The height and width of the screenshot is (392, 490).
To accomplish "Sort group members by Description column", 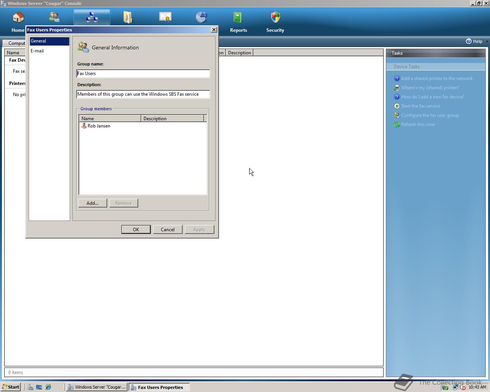I will pyautogui.click(x=172, y=119).
